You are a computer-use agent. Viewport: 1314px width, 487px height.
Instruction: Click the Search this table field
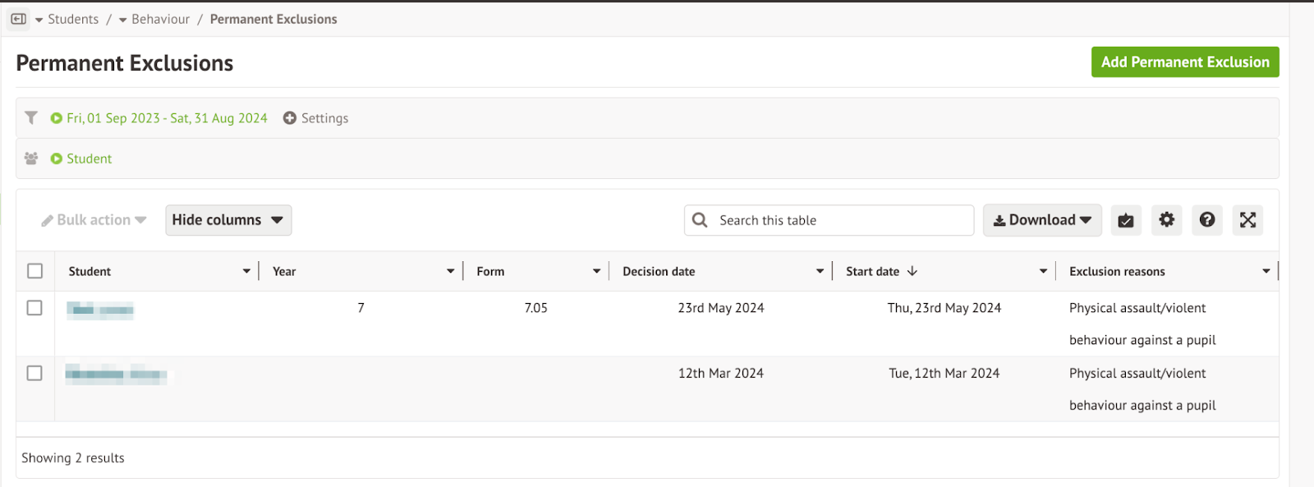pyautogui.click(x=838, y=220)
